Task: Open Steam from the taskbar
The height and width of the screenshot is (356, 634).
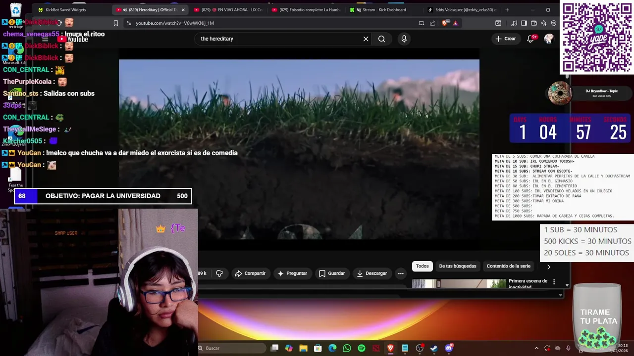Action: pos(434,348)
